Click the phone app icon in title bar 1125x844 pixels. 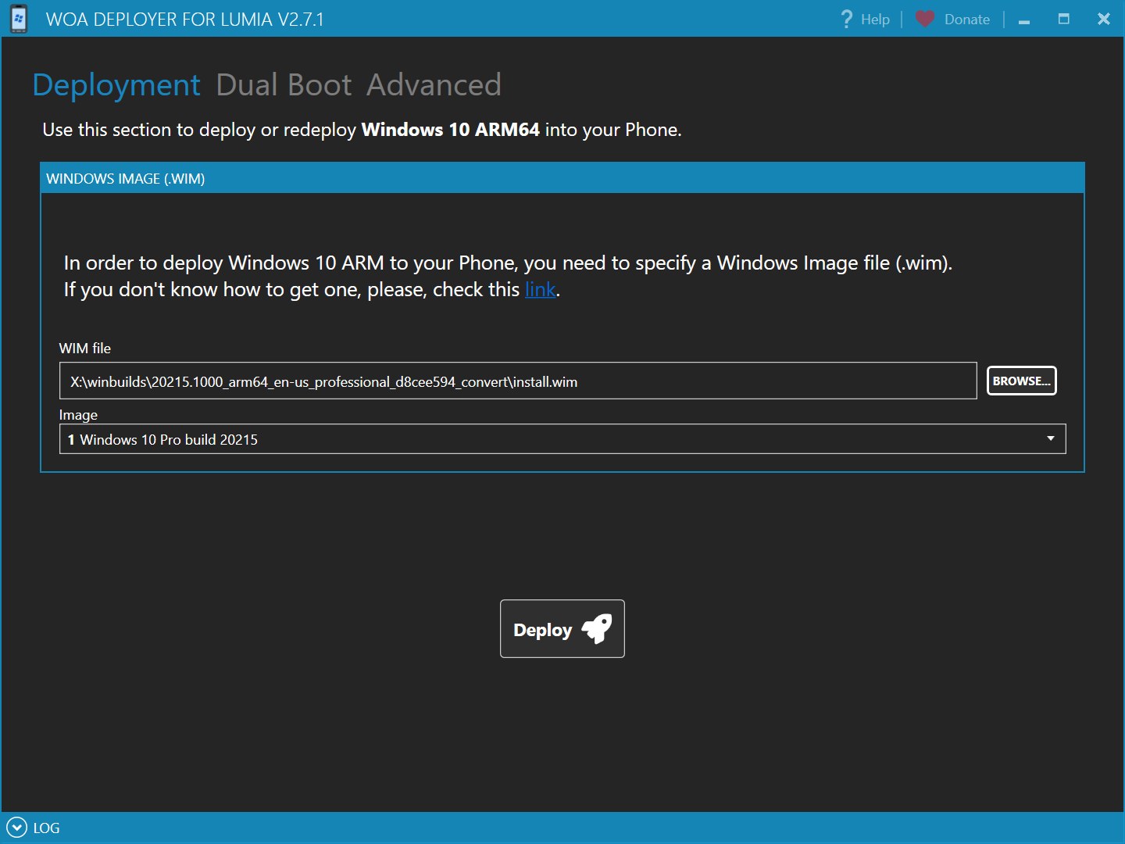tap(19, 19)
